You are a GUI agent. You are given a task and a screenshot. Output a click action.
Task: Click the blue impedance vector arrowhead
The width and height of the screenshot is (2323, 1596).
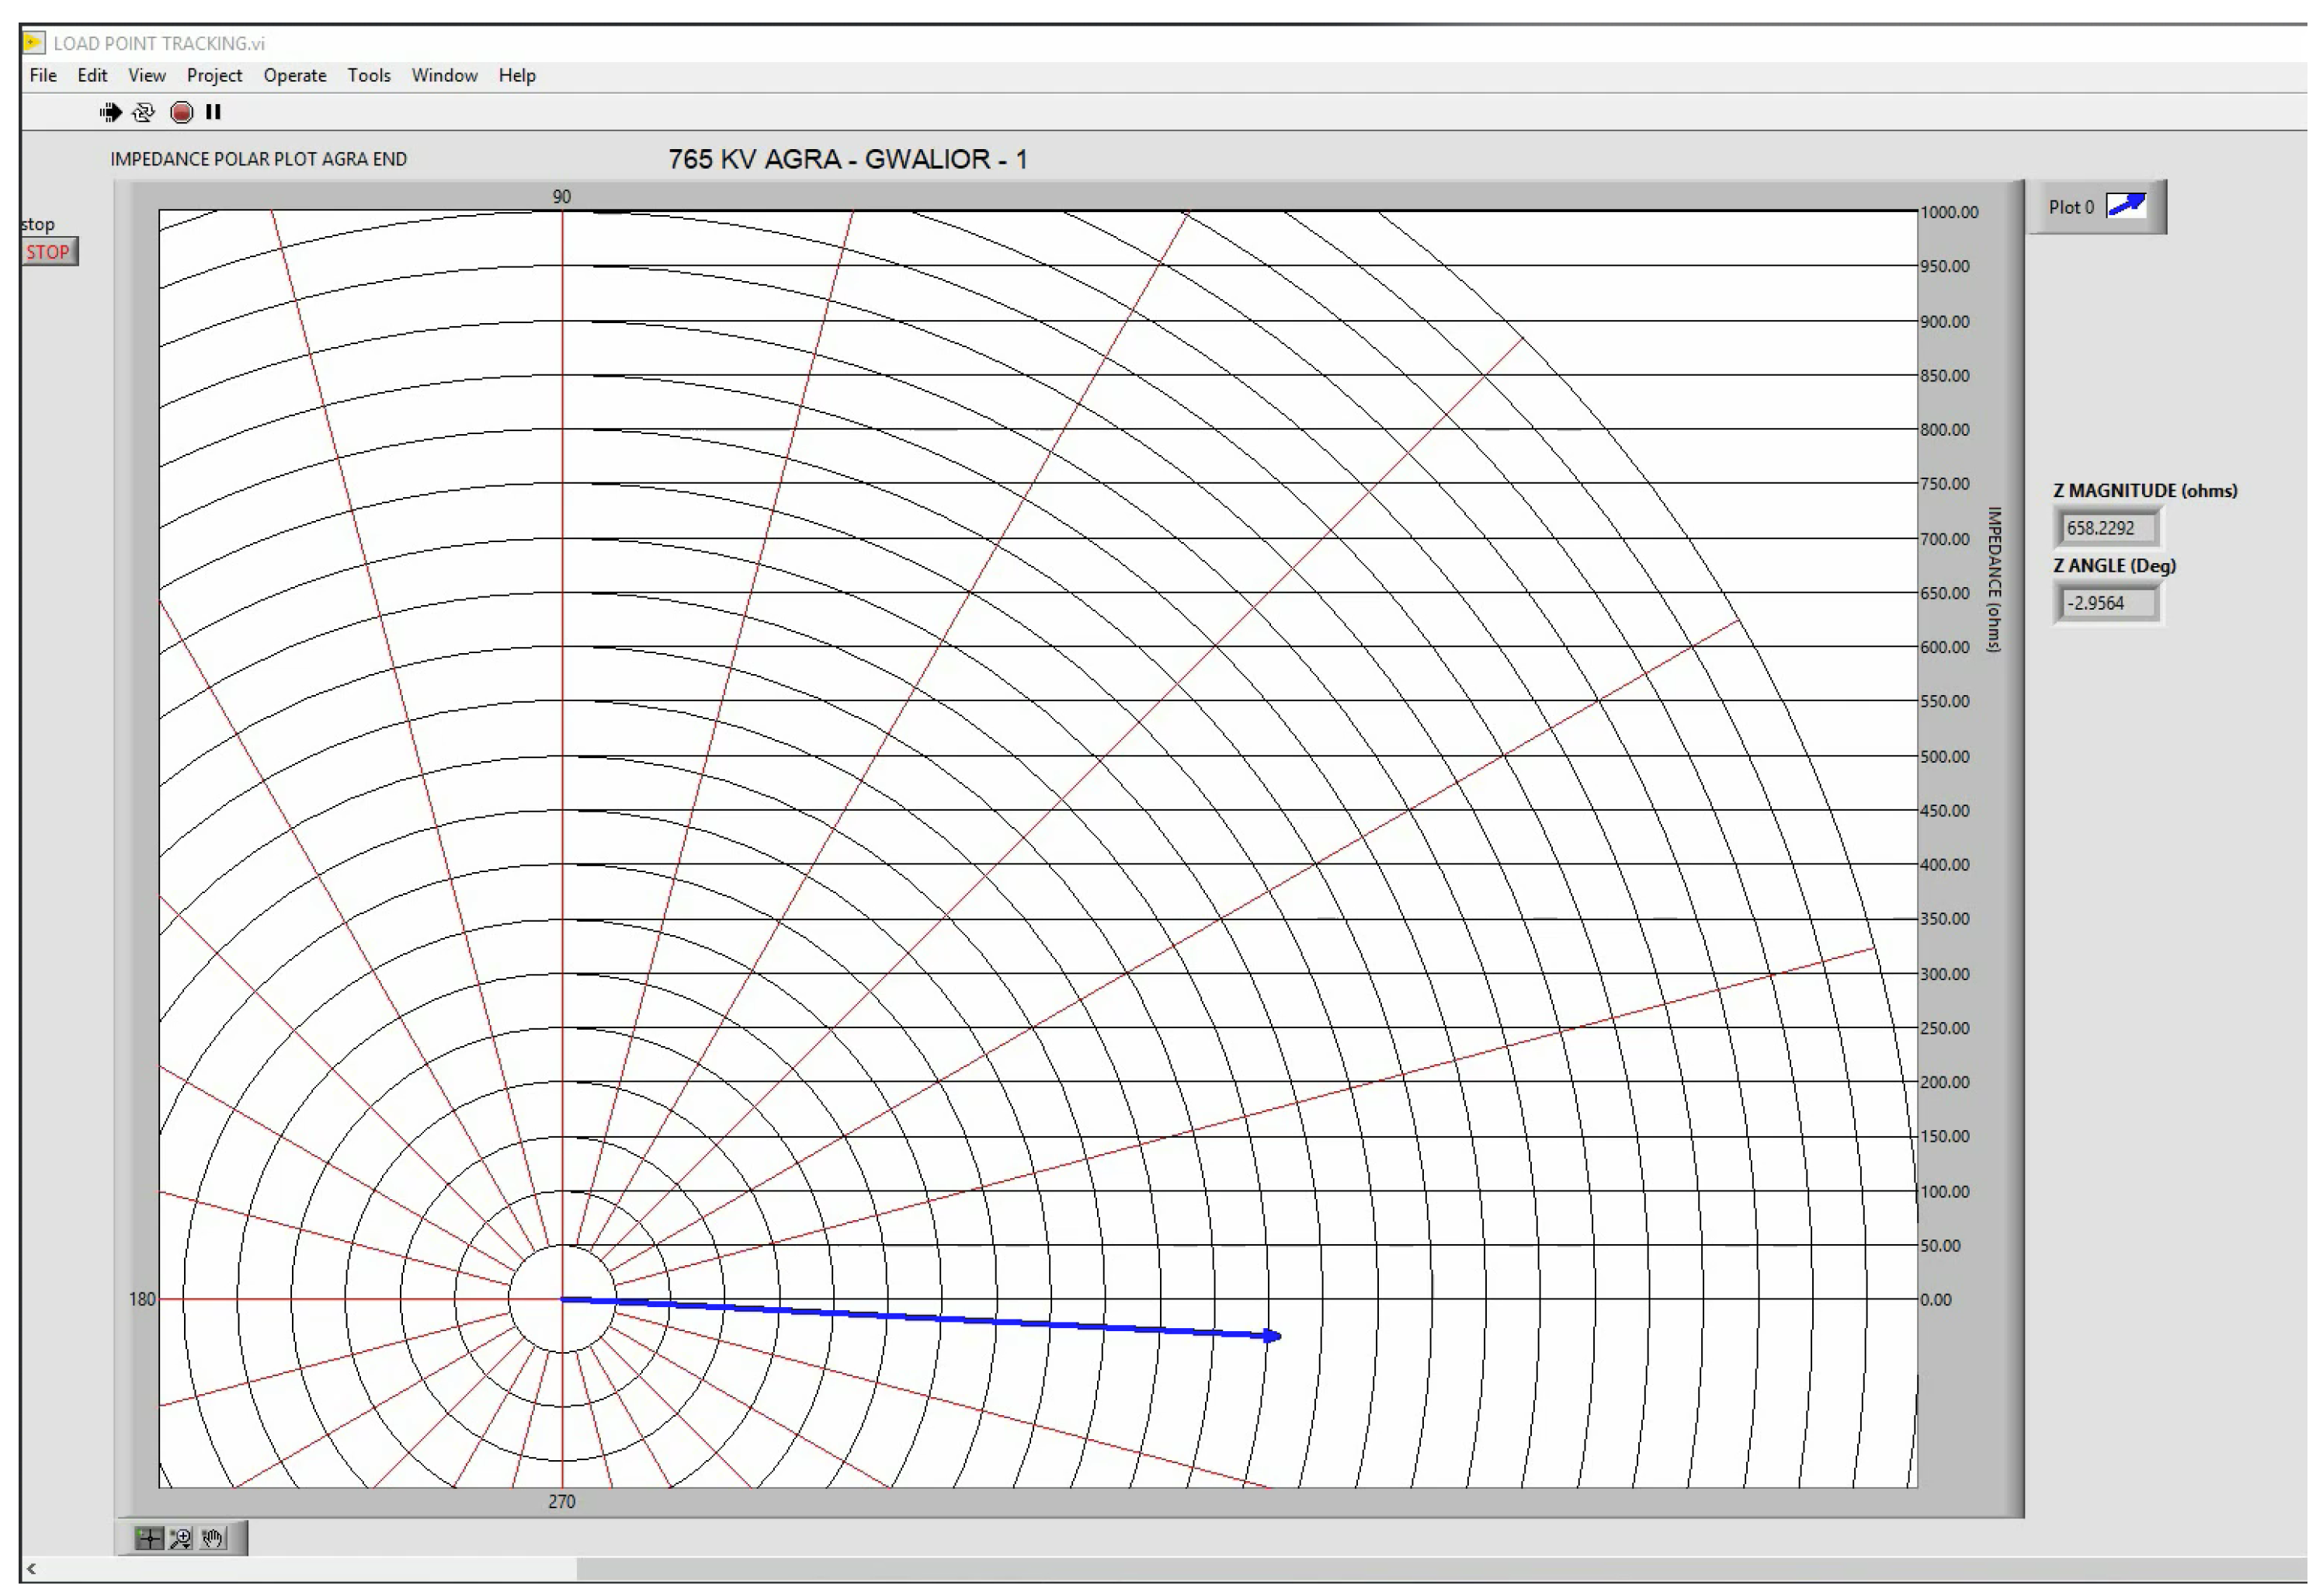pos(1273,1336)
